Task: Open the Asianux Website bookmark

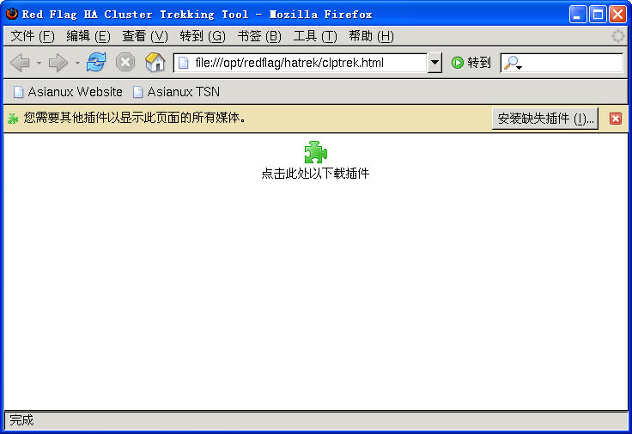Action: coord(68,92)
